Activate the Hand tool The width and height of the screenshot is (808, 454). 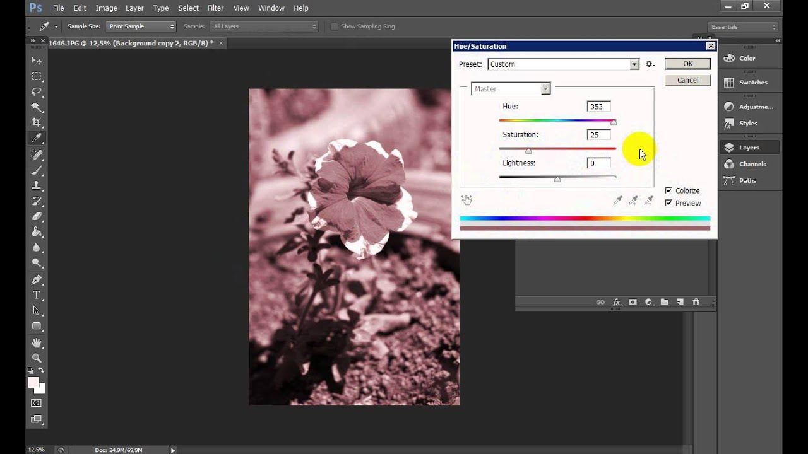pyautogui.click(x=37, y=342)
